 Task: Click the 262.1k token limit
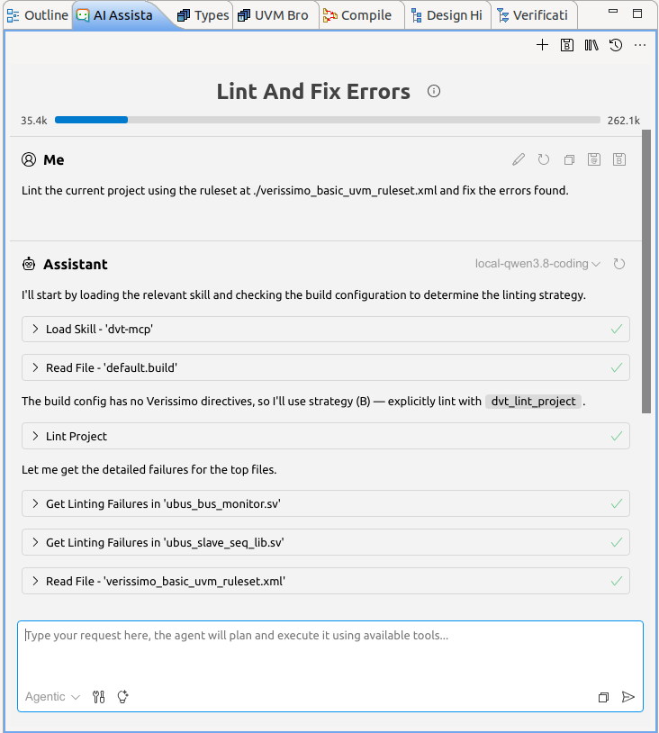(x=624, y=121)
